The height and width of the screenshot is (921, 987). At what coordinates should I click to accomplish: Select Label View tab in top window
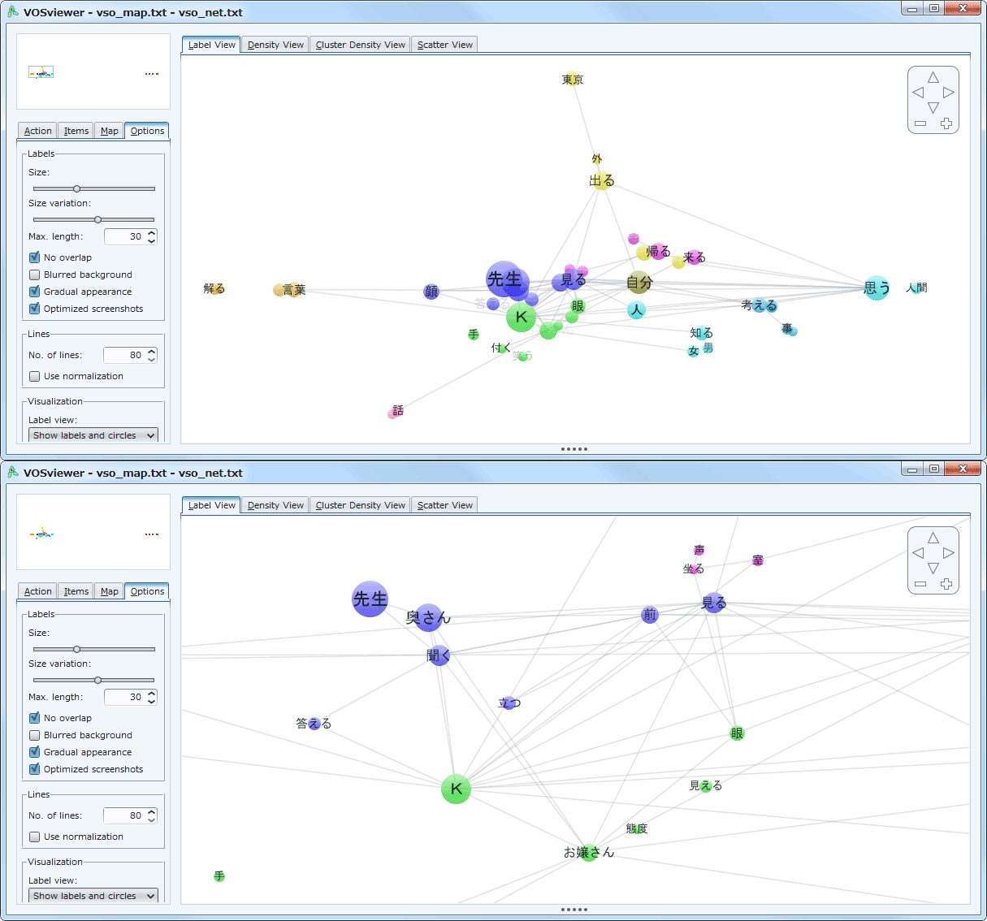(x=211, y=45)
